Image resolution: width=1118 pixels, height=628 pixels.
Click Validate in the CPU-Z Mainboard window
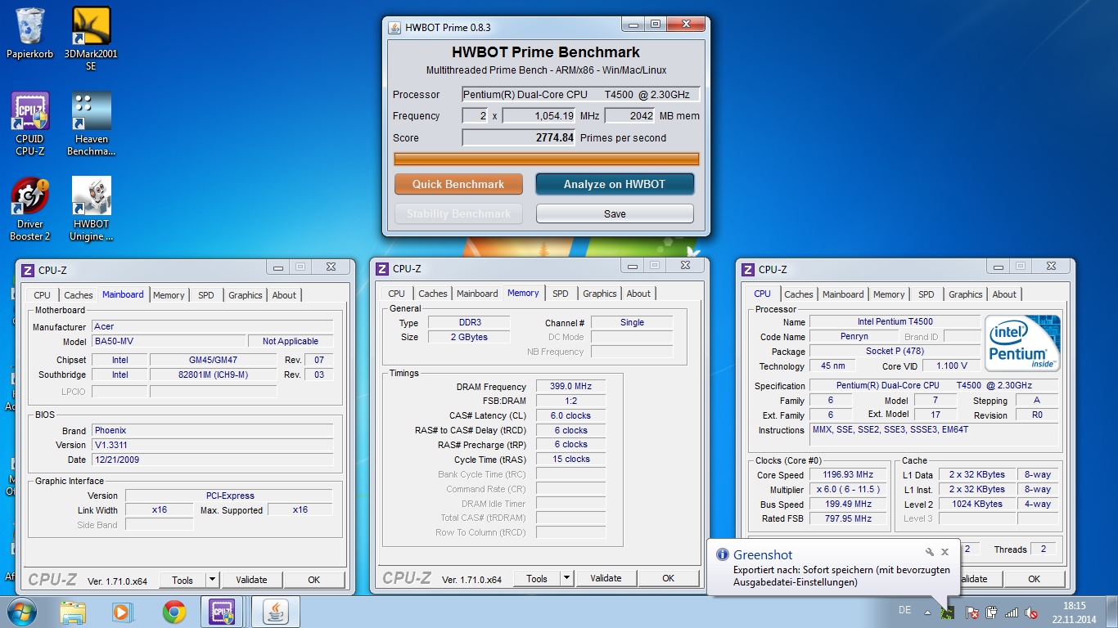coord(251,580)
